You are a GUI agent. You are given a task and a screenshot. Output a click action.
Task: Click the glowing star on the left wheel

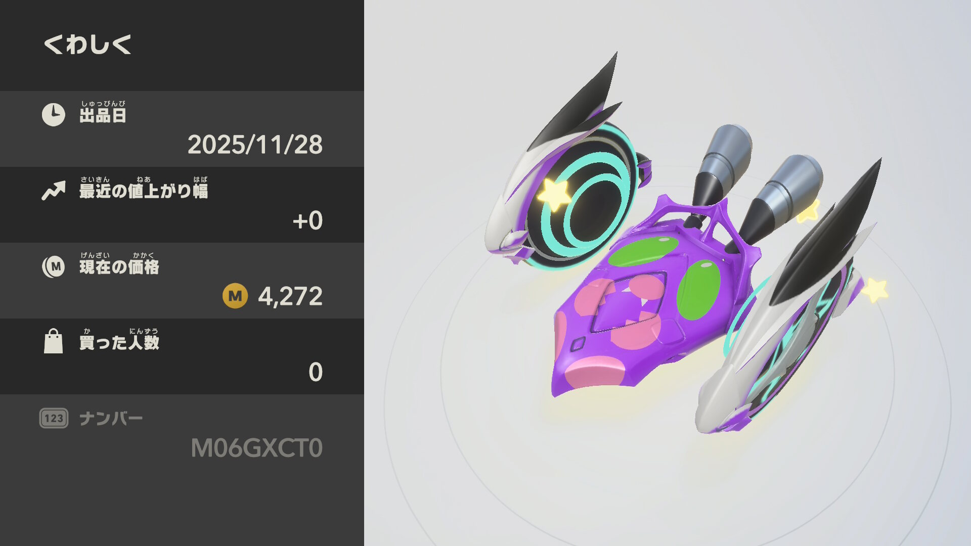[553, 194]
